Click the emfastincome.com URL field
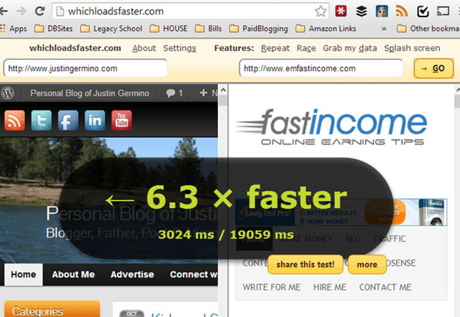Viewport: 460px width, 317px height. tap(321, 68)
